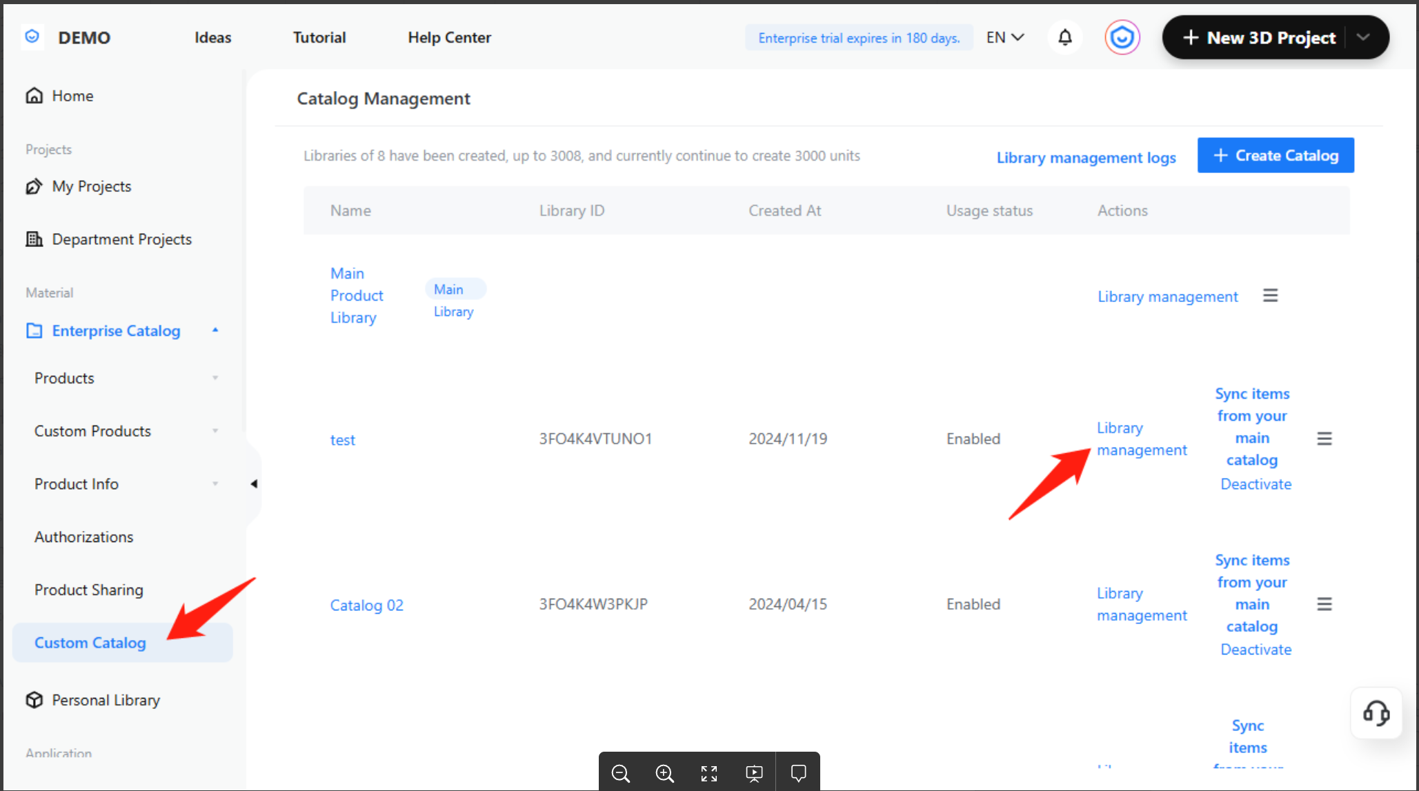The height and width of the screenshot is (791, 1419).
Task: Expand the Products submenu in sidebar
Action: (215, 378)
